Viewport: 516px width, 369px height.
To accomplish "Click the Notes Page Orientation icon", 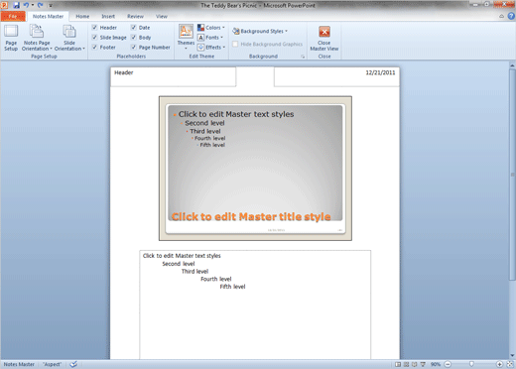I will 37,32.
